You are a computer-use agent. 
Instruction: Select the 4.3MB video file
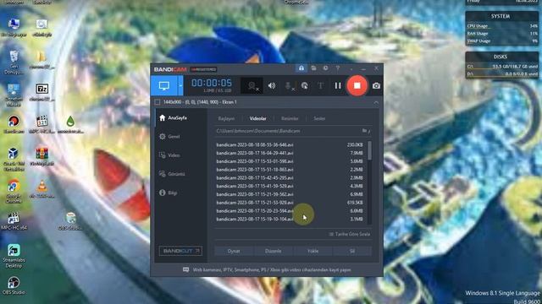pos(290,186)
